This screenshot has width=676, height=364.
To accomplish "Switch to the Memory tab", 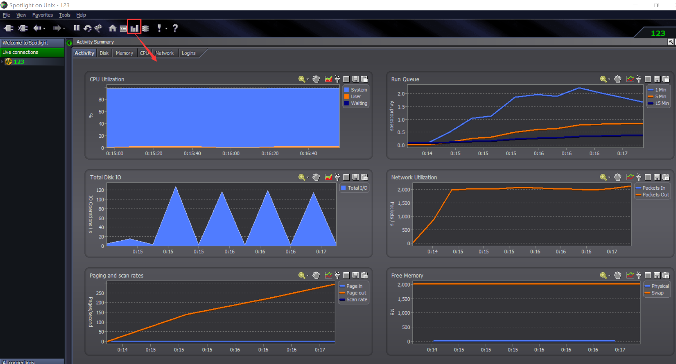I will tap(124, 53).
